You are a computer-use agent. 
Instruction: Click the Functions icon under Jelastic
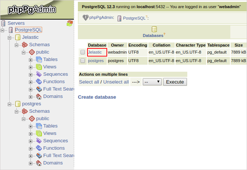tap(39, 82)
